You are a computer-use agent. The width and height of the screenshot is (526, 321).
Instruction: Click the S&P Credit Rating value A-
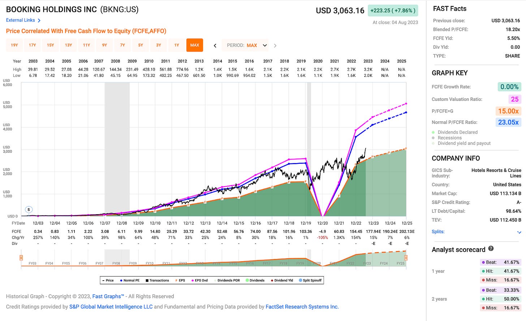(x=518, y=202)
